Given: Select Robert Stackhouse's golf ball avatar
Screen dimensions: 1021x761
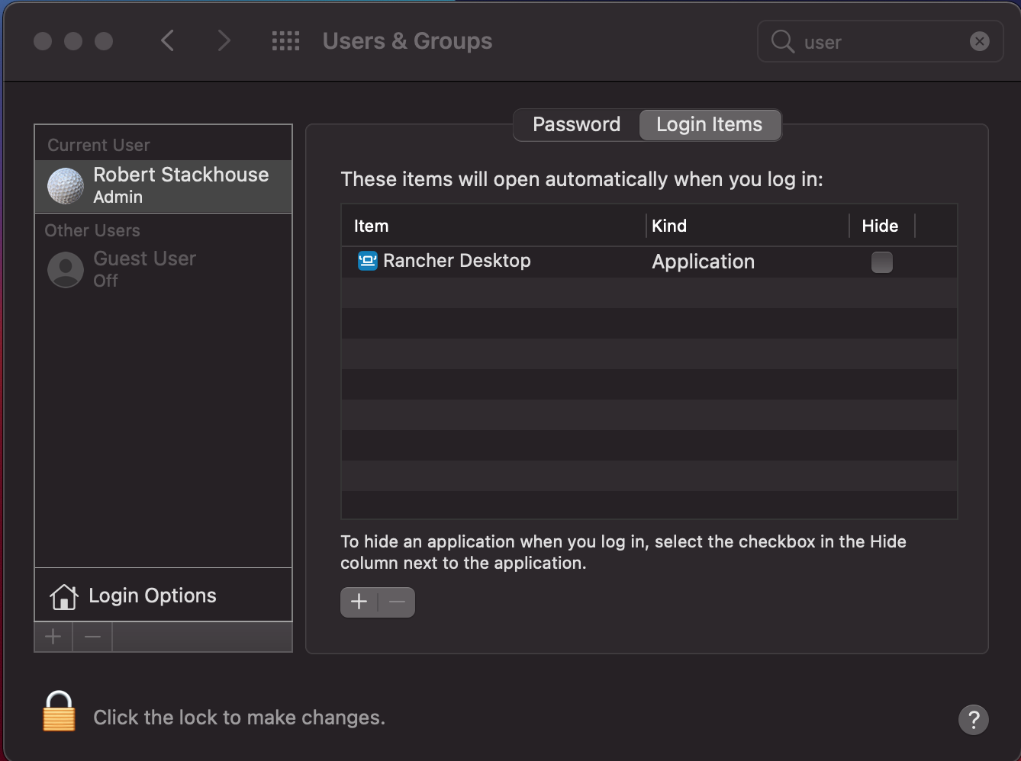Looking at the screenshot, I should tap(65, 185).
